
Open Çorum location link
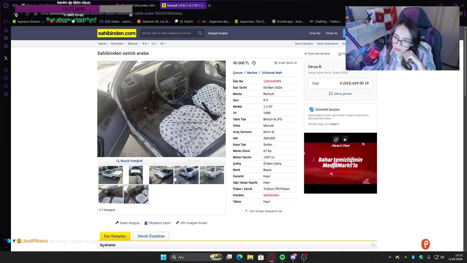pyautogui.click(x=238, y=73)
